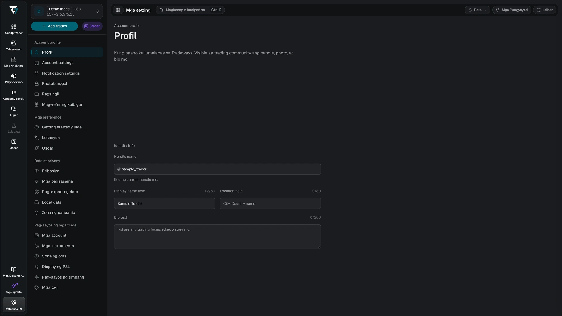Focus the Bio text area
The height and width of the screenshot is (316, 562).
click(217, 237)
